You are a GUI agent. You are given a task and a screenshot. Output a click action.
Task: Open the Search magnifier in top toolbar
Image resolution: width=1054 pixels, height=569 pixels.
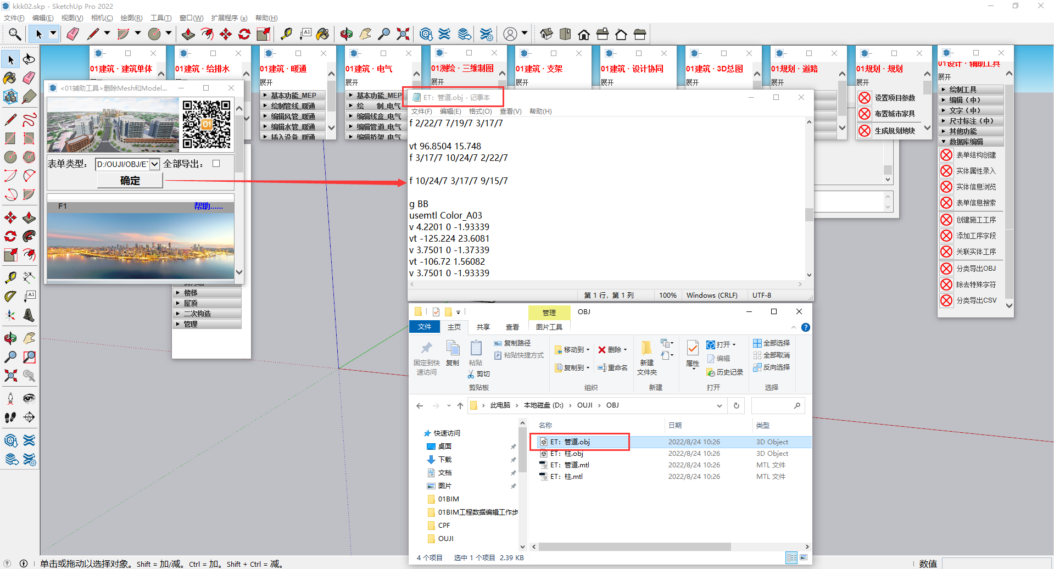(x=15, y=34)
